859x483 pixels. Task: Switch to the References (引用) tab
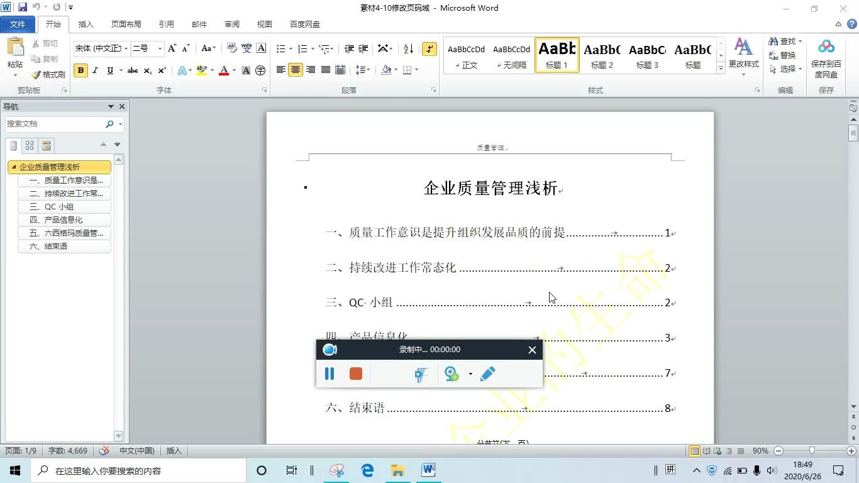tap(166, 24)
